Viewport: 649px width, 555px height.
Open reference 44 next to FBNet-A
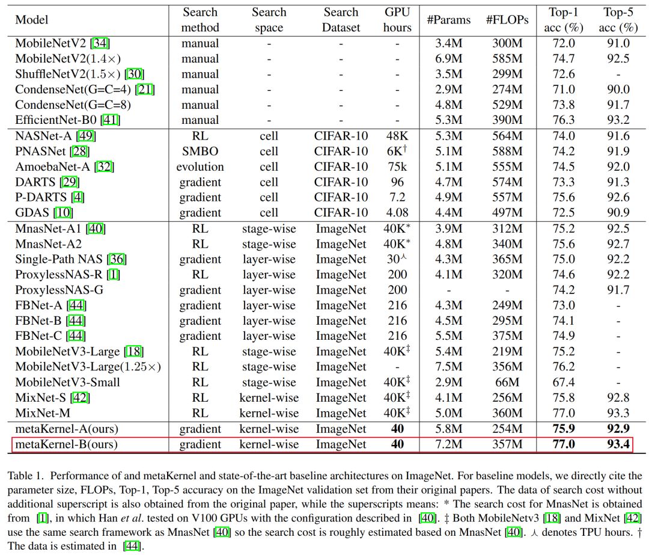click(76, 305)
